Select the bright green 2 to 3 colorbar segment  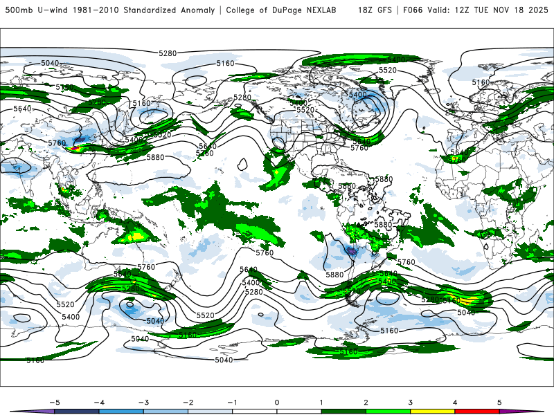click(x=388, y=412)
